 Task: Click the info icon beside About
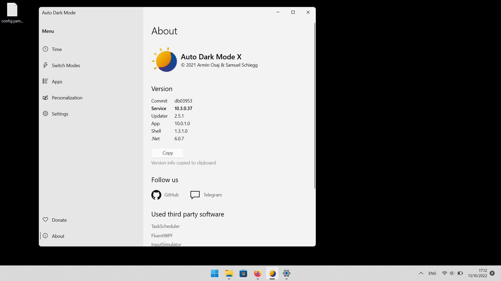coord(45,236)
